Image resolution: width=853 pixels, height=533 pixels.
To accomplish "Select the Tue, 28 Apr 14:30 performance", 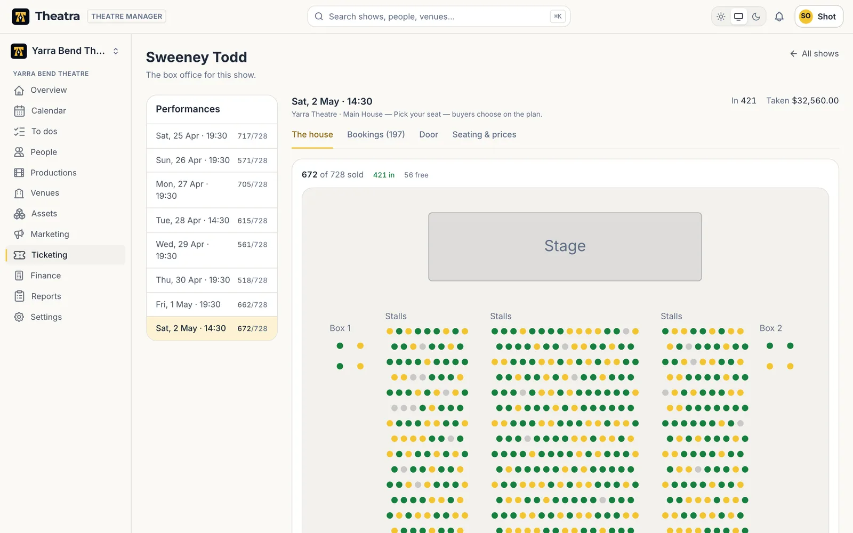I will coord(212,221).
